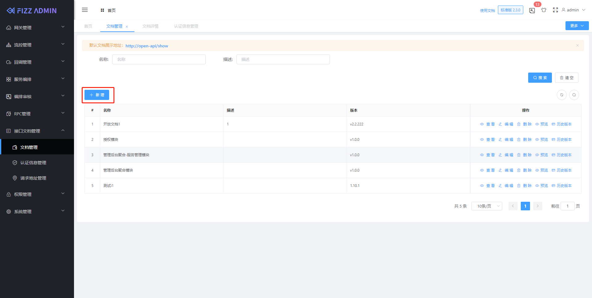The height and width of the screenshot is (298, 592).
Task: Click the theme shirt icon
Action: 544,10
